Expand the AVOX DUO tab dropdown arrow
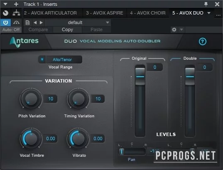223x170 pixels. [x=209, y=13]
